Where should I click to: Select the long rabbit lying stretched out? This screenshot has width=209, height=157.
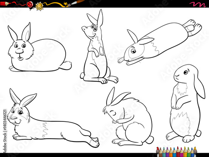53,118
